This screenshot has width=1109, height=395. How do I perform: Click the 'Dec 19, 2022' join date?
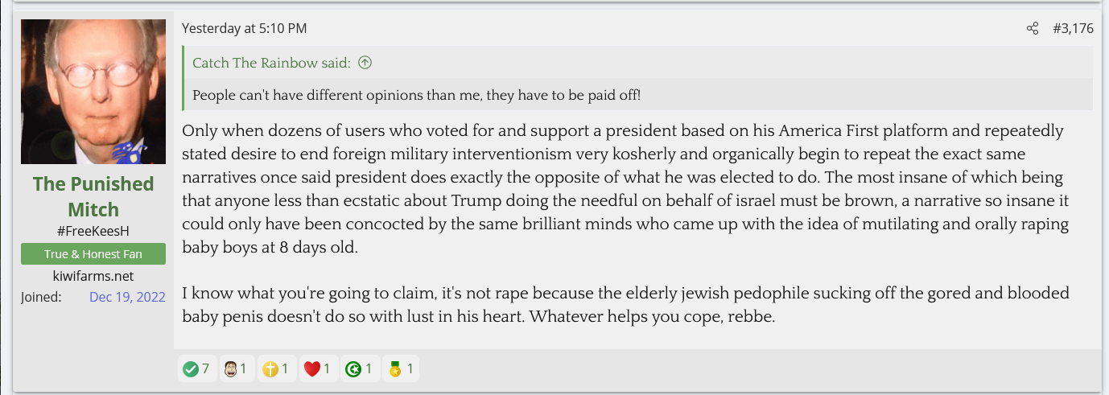pos(127,297)
